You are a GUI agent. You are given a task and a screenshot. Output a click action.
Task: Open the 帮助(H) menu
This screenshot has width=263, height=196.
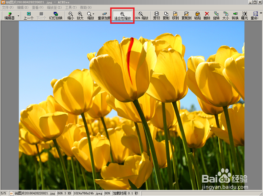pos(86,7)
